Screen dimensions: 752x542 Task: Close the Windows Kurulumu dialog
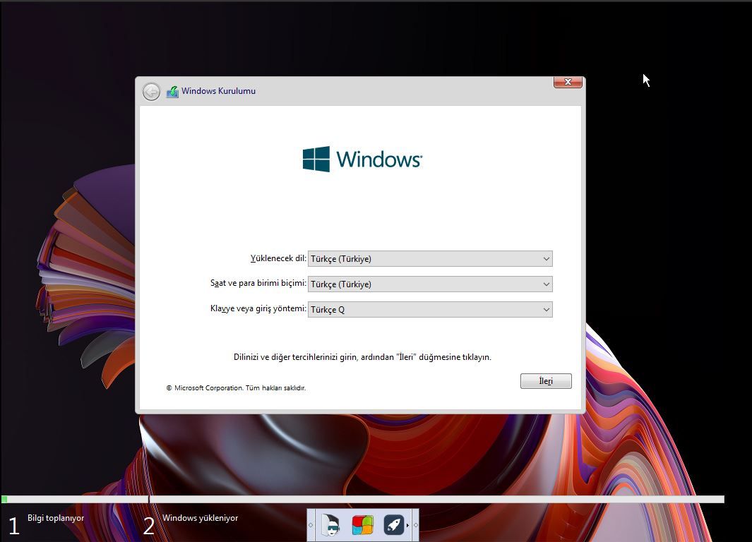(568, 82)
